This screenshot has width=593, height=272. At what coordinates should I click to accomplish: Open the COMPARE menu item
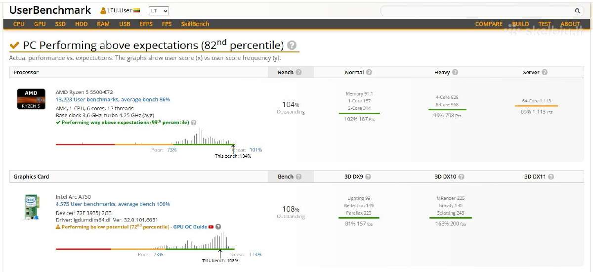click(489, 24)
